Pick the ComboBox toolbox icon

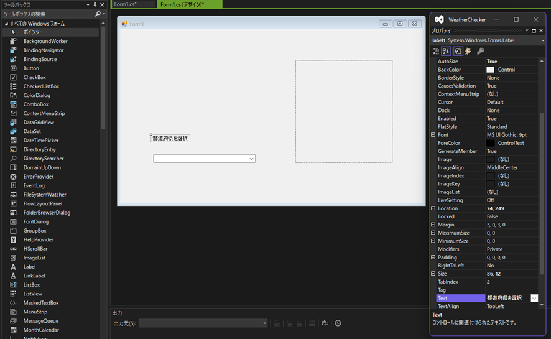[x=13, y=104]
